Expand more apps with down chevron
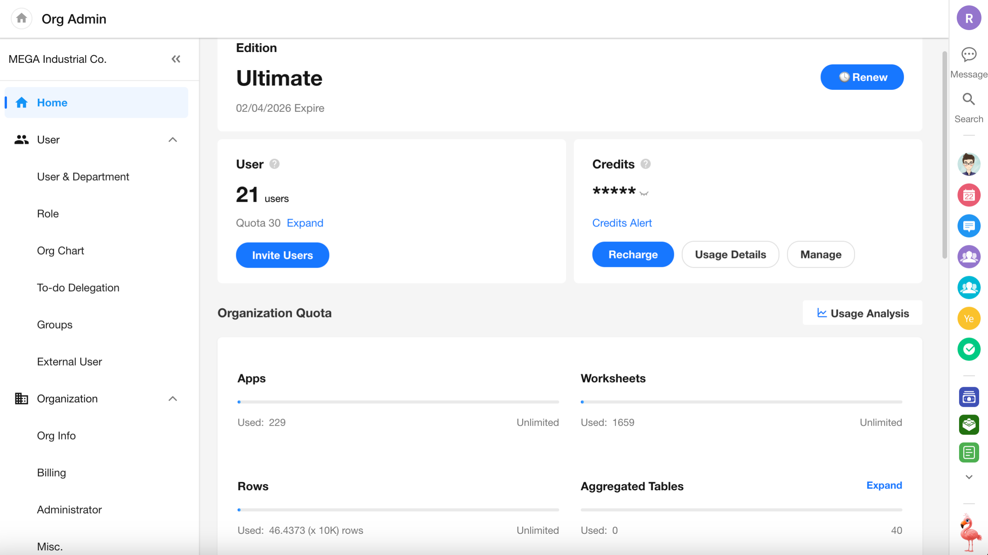The image size is (988, 555). point(969,477)
